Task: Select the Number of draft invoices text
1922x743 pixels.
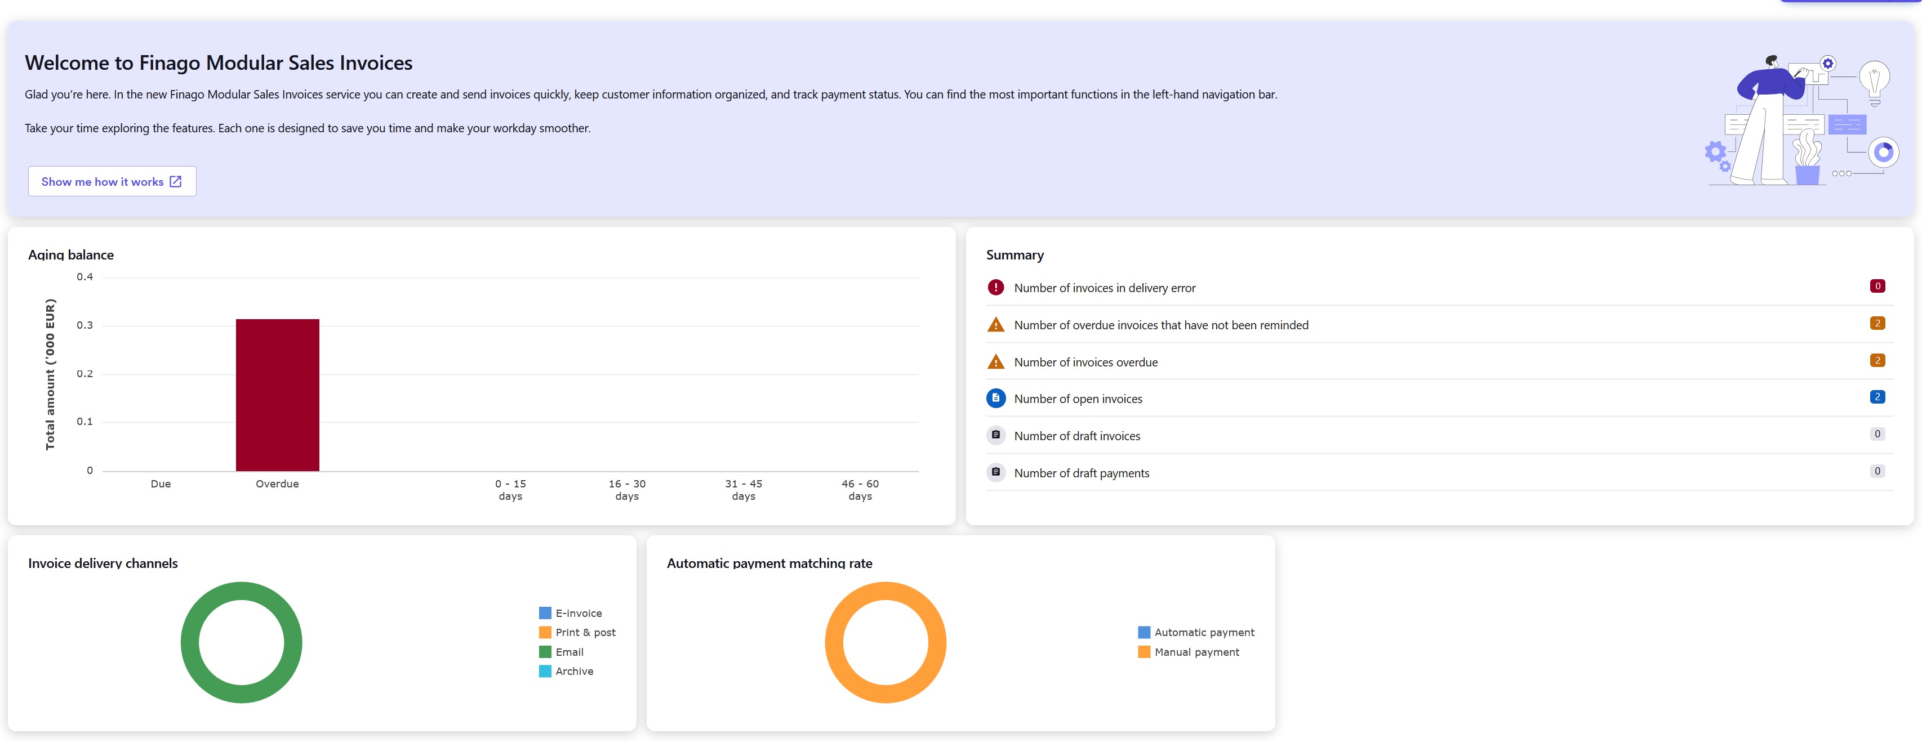Action: click(1076, 436)
